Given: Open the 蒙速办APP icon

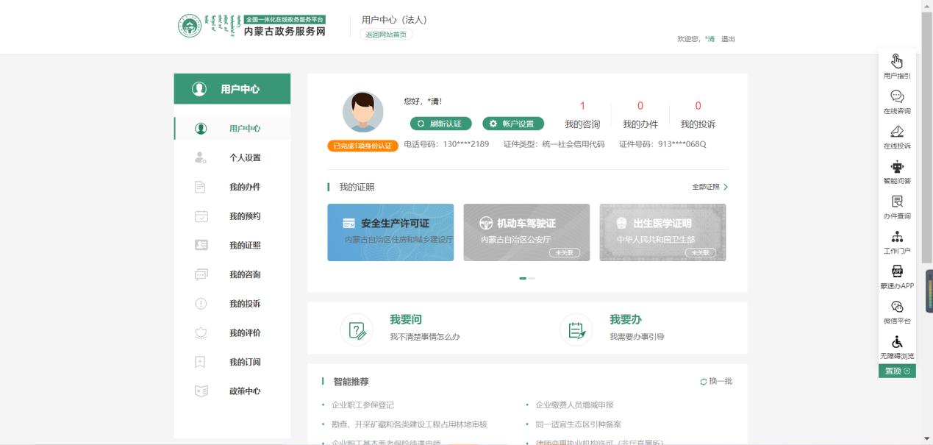Looking at the screenshot, I should tap(896, 271).
